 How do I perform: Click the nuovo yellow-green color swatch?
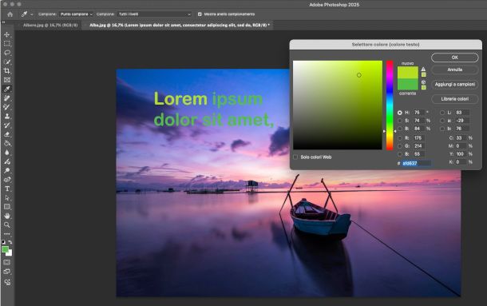(x=408, y=73)
